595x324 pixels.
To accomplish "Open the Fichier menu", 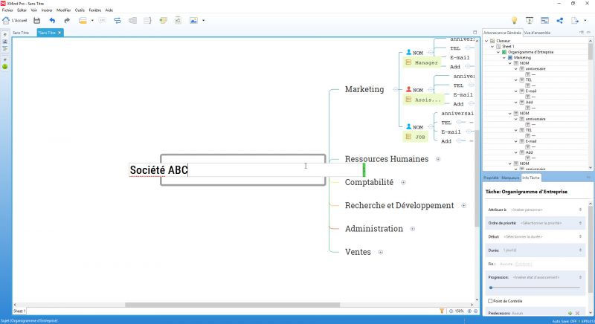I will tap(7, 10).
